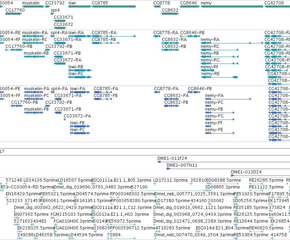Image resolution: width=290 pixels, height=240 pixels.
Task: Select the muskelin gene label in top track
Action: coord(31,3)
